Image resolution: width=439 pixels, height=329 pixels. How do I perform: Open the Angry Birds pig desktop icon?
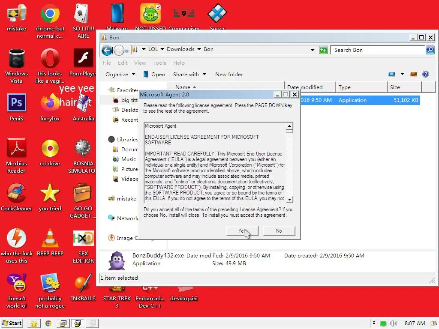pos(150,17)
